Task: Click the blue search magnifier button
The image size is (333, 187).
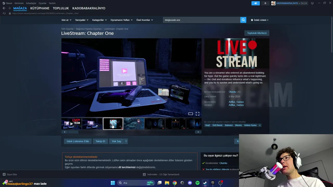Action: coord(243,20)
